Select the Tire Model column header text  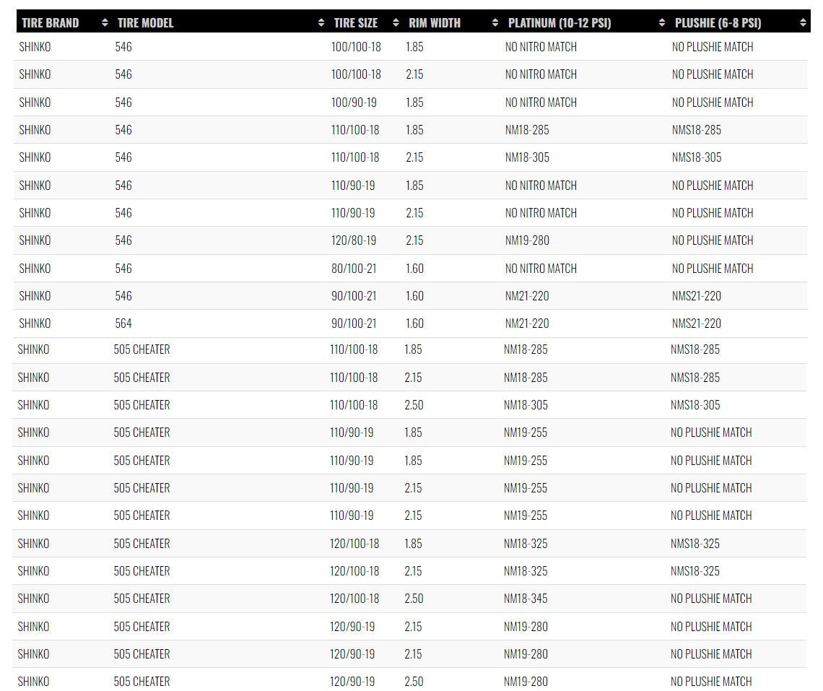tap(145, 23)
